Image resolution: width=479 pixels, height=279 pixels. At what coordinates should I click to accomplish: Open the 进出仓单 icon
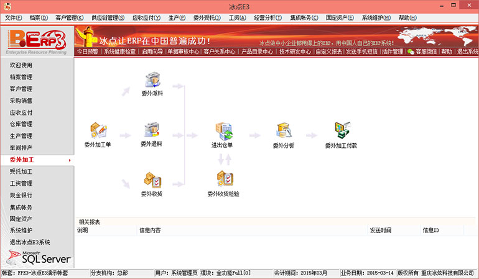pos(223,131)
